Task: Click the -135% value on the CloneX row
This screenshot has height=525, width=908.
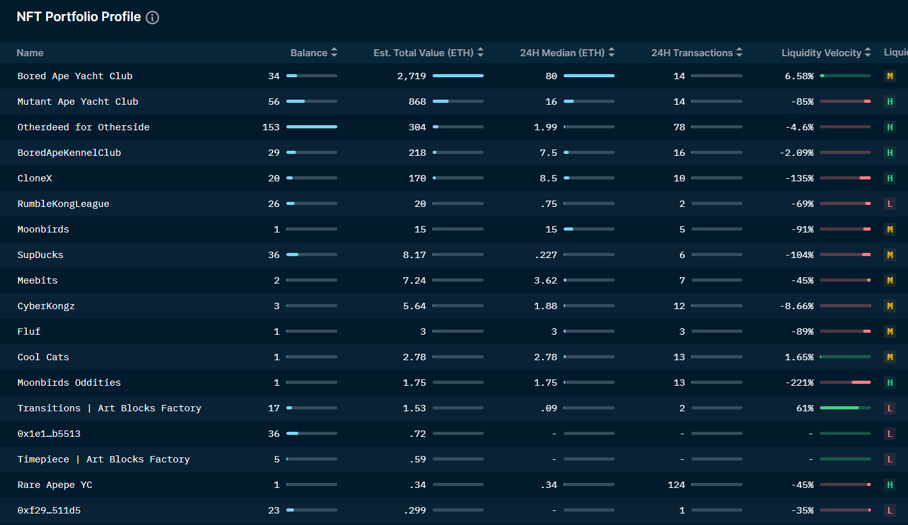Action: point(799,178)
